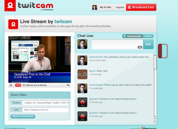Image resolution: width=178 pixels, height=129 pixels.
Task: Open the user avatar in the top navigation
Action: click(x=94, y=7)
